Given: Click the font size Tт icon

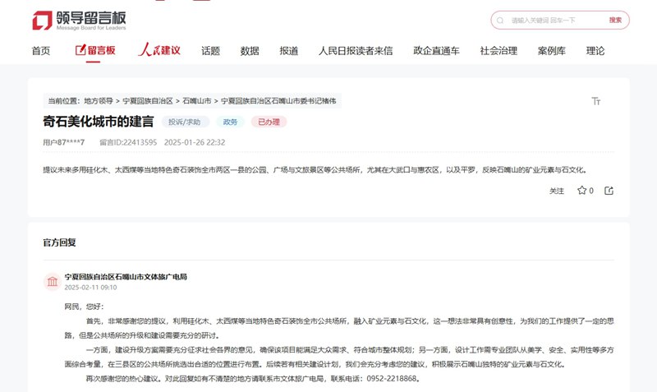Looking at the screenshot, I should pos(596,101).
